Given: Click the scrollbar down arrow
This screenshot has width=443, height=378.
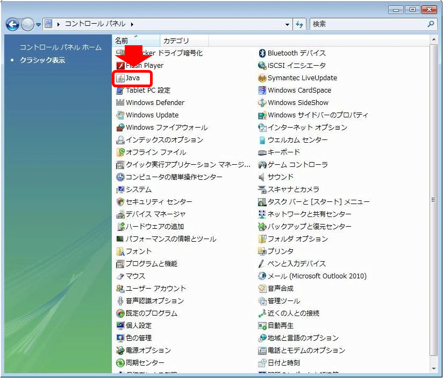Looking at the screenshot, I should click(434, 369).
